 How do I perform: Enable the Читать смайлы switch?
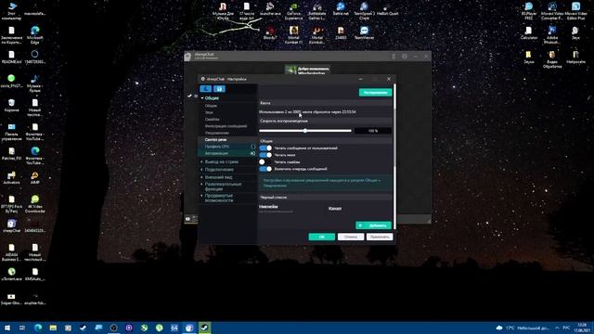265,162
